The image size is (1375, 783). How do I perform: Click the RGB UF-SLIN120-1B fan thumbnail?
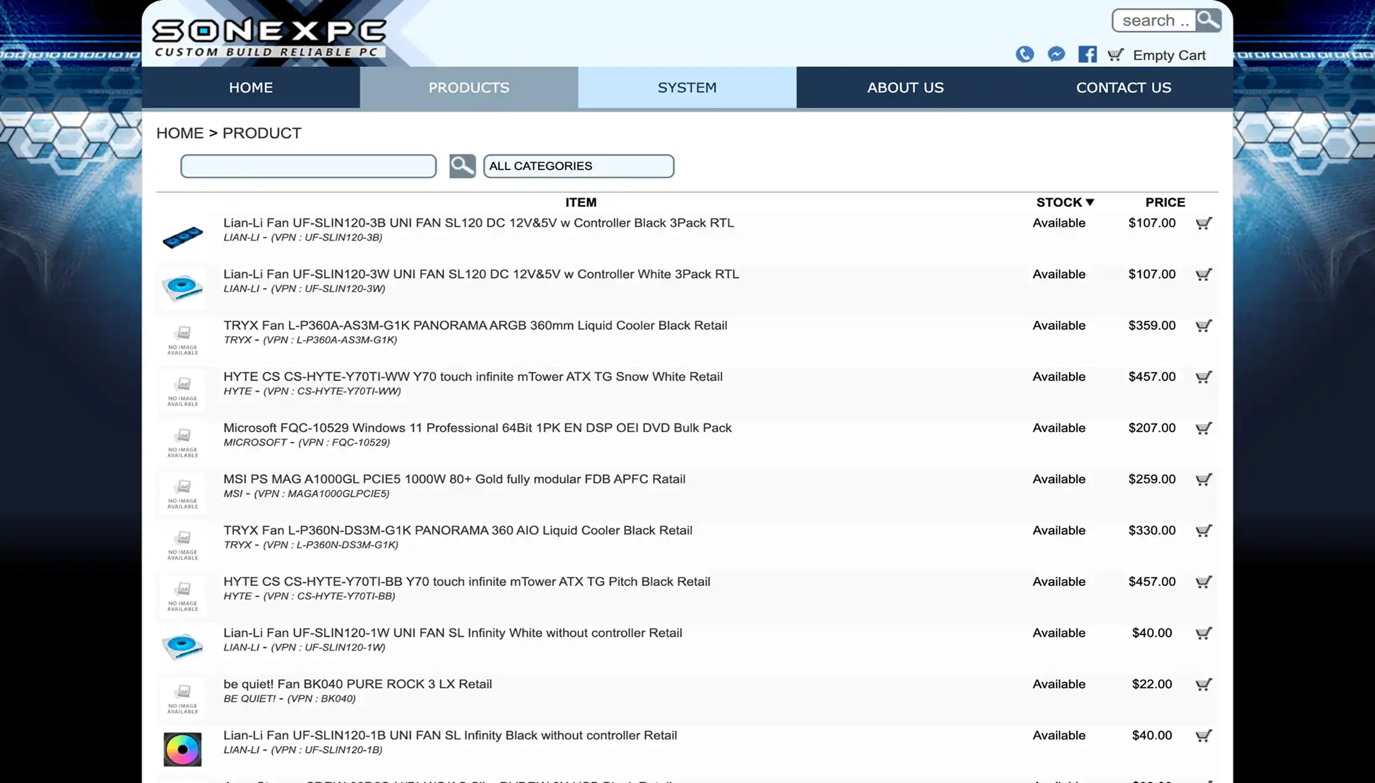182,749
